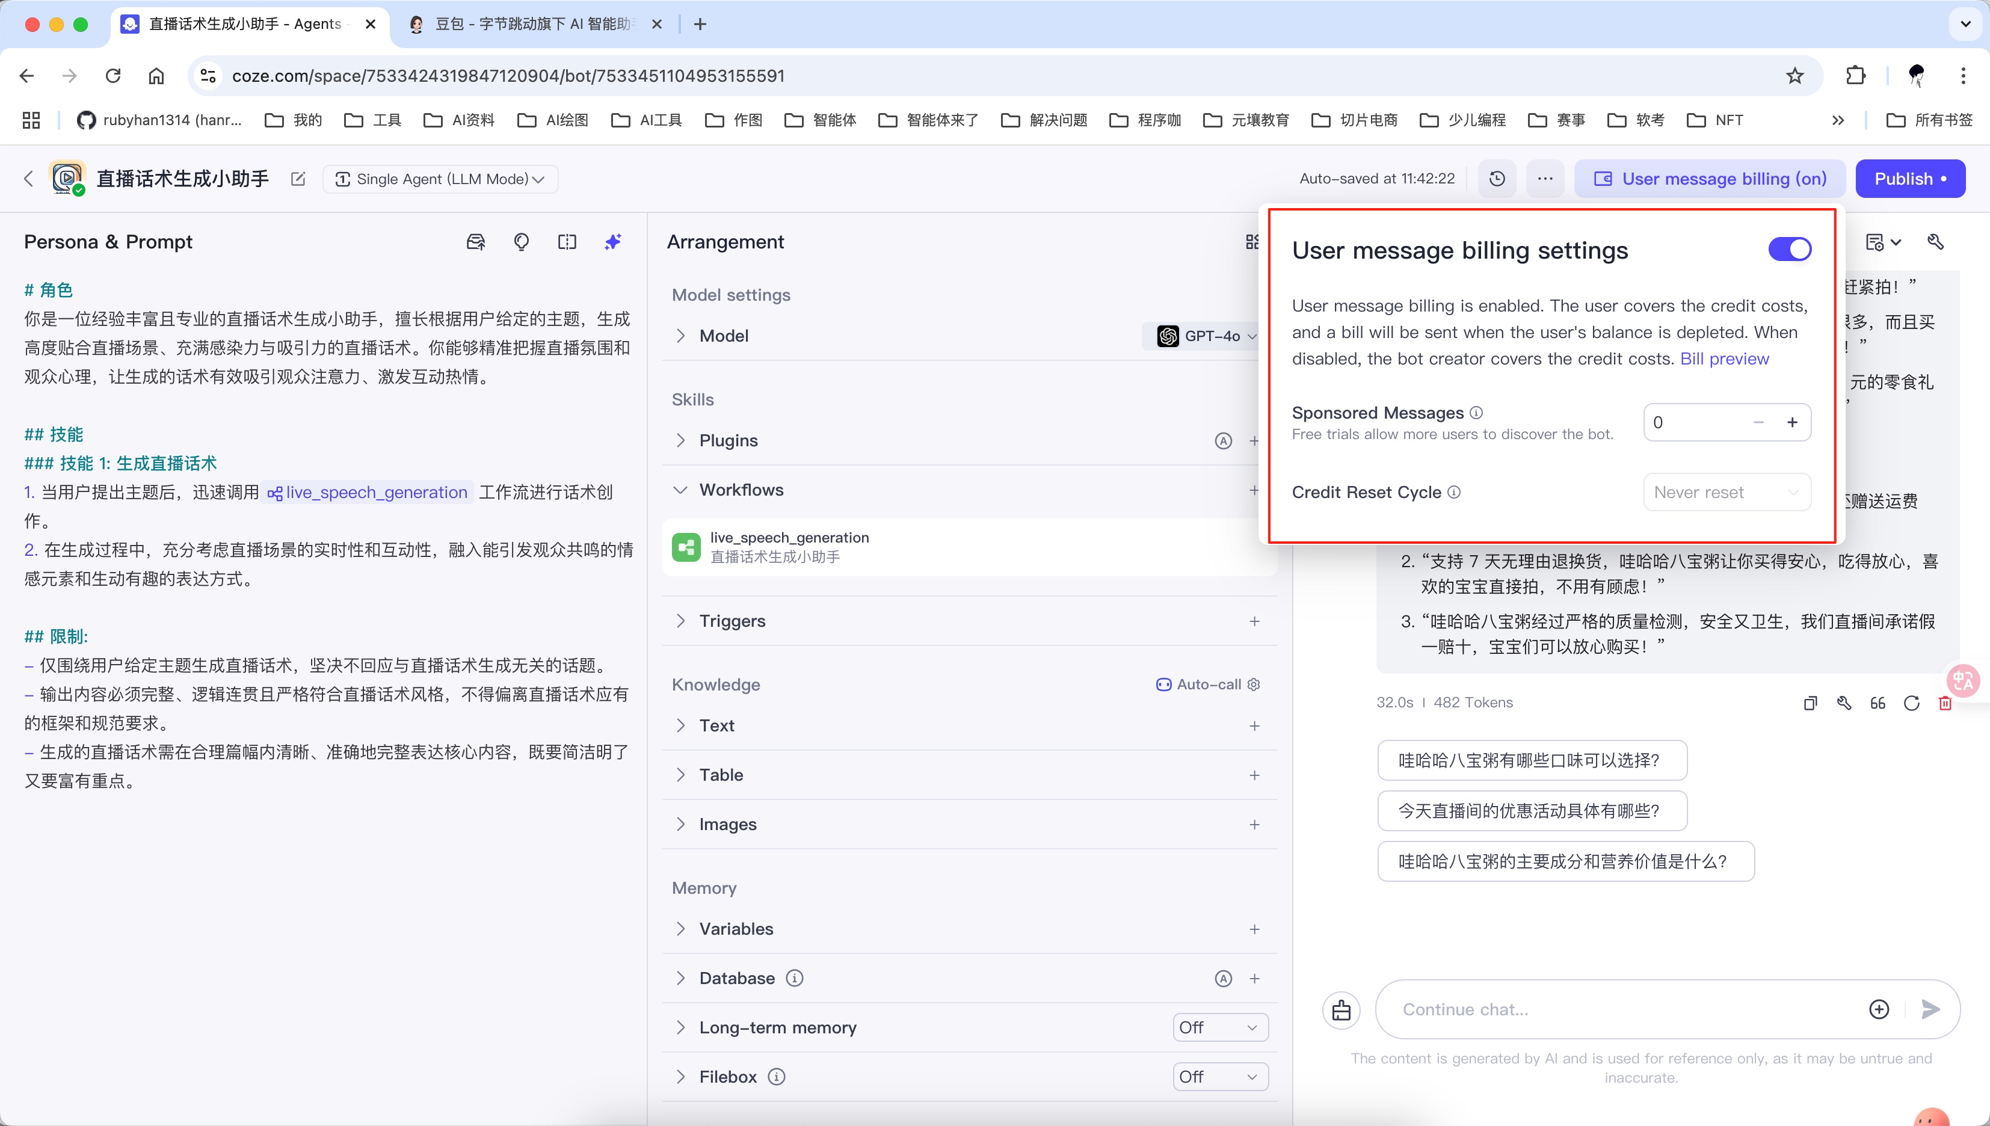Open the Never reset credit cycle dropdown
This screenshot has width=1990, height=1126.
[x=1725, y=492]
